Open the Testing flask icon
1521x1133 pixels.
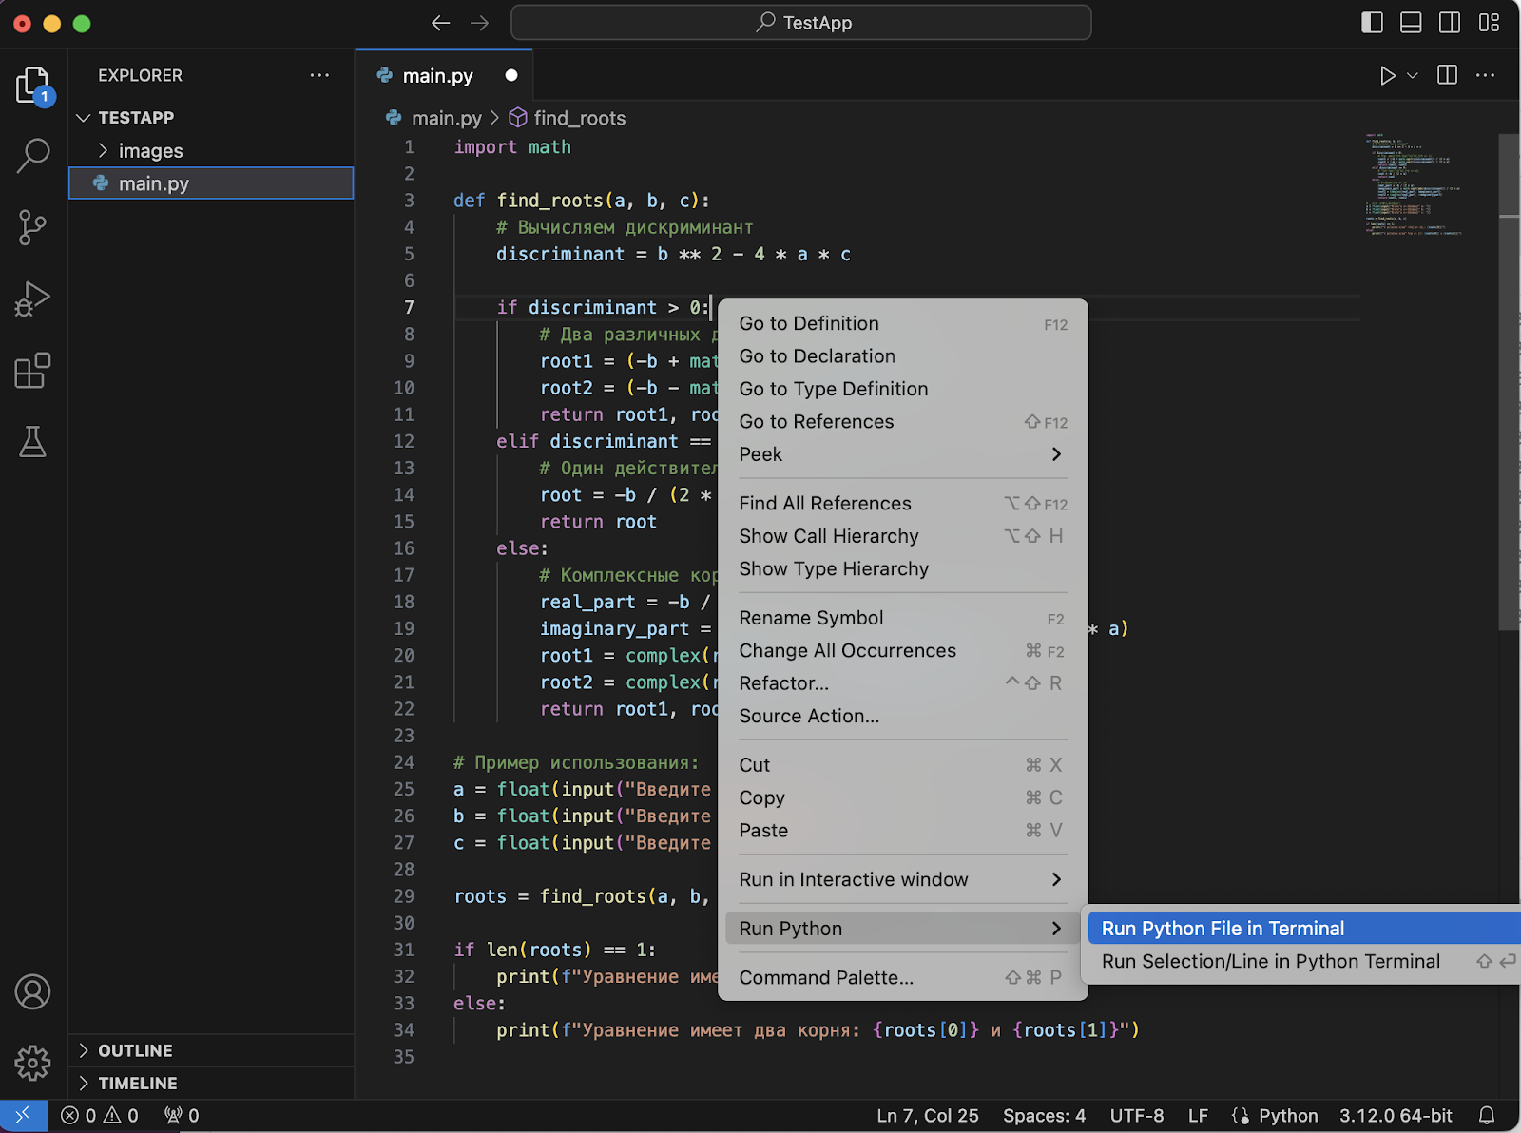pyautogui.click(x=33, y=442)
